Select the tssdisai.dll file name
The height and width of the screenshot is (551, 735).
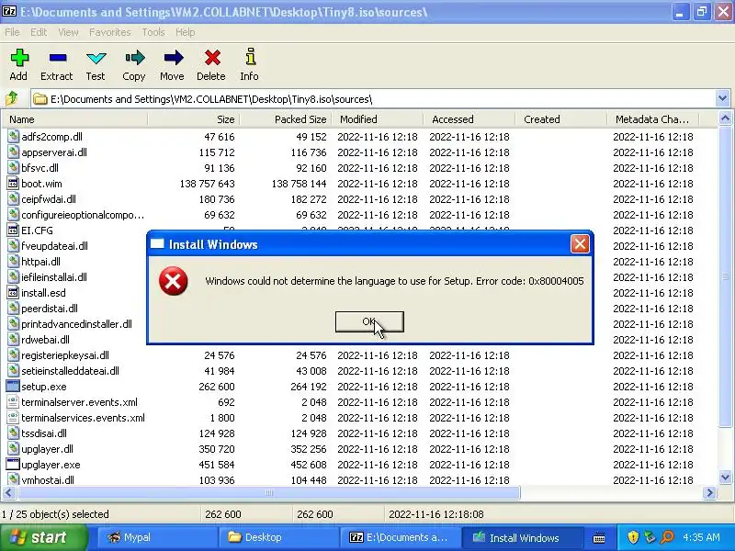tap(44, 433)
